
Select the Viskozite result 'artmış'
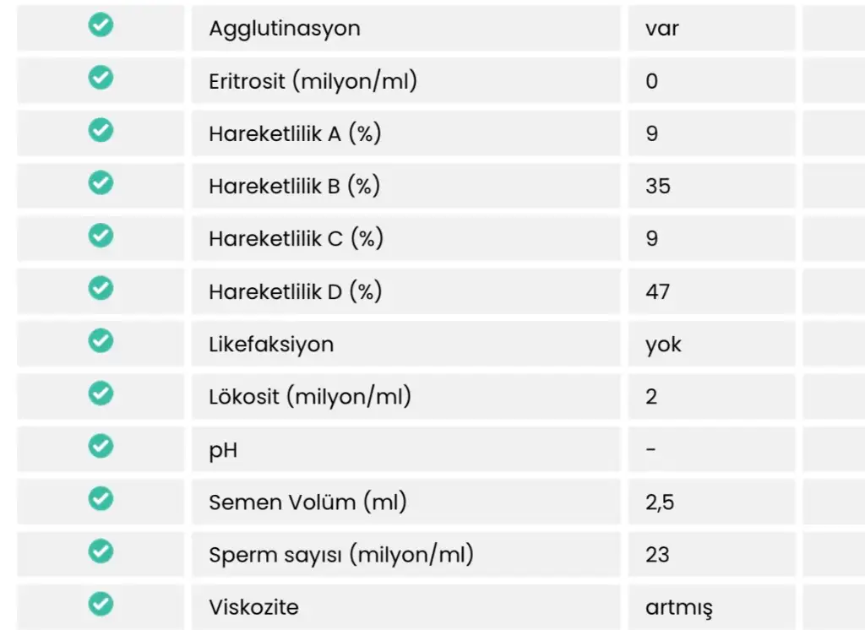(678, 608)
